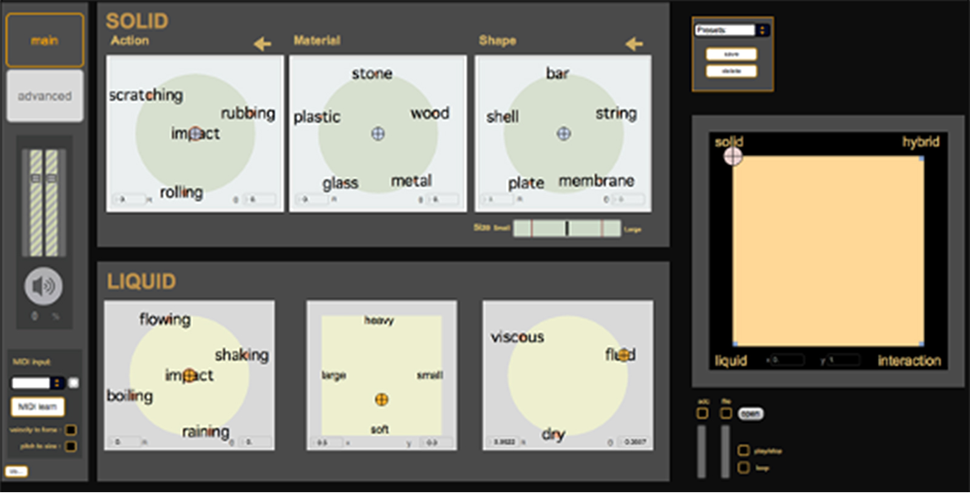Viewport: 970px width, 494px height.
Task: Click the crosshair cursor in the Material pad
Action: 378,133
